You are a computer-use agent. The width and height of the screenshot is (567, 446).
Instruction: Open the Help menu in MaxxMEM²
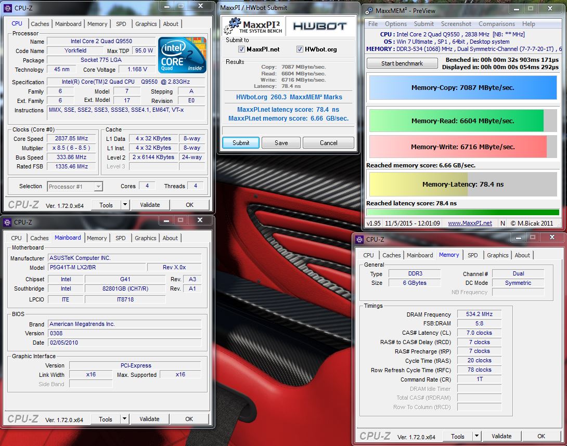529,24
